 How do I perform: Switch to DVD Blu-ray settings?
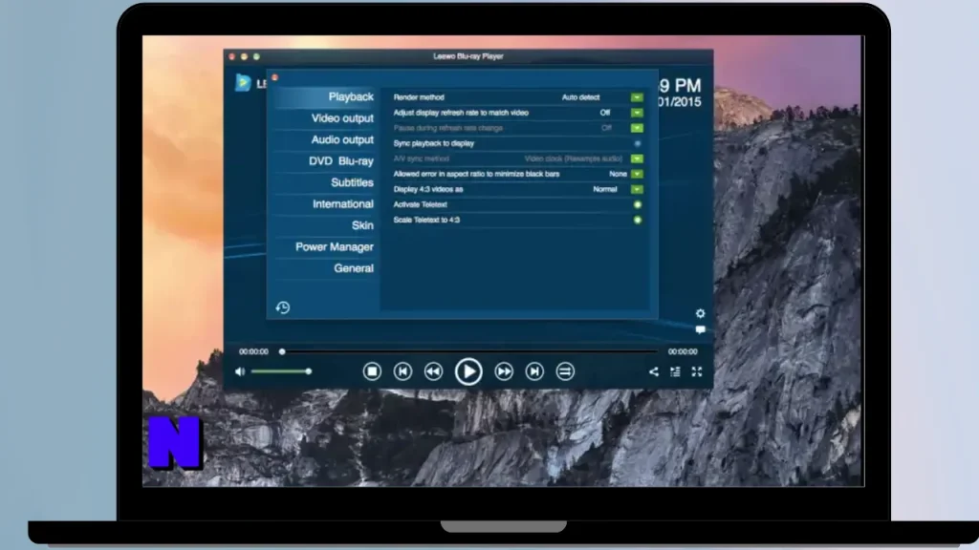tap(341, 160)
